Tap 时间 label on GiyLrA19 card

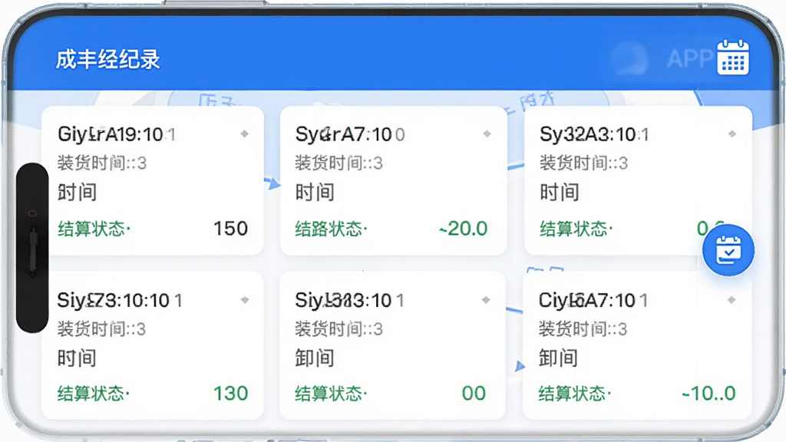pos(78,193)
